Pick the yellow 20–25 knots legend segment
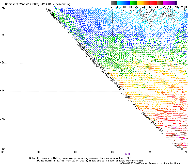The width and height of the screenshot is (188, 165). pos(140,3)
